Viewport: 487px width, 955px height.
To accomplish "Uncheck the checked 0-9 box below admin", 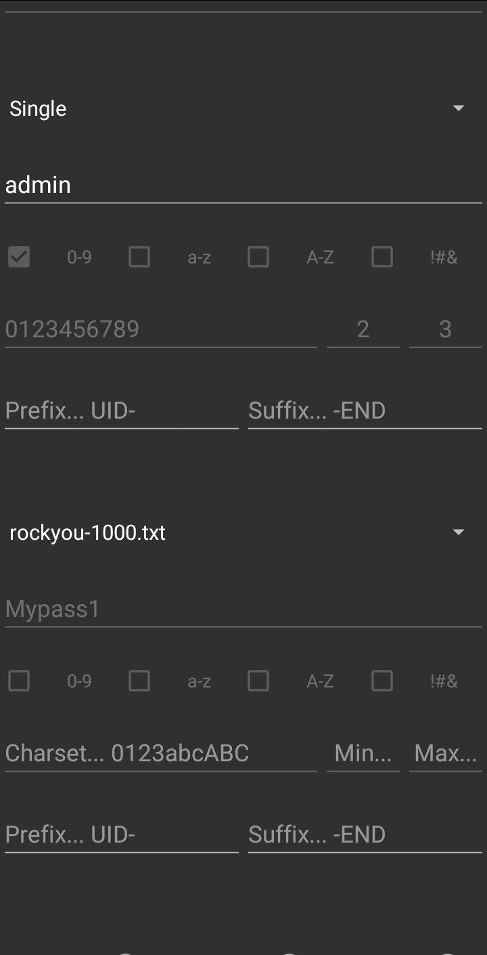I will (19, 257).
